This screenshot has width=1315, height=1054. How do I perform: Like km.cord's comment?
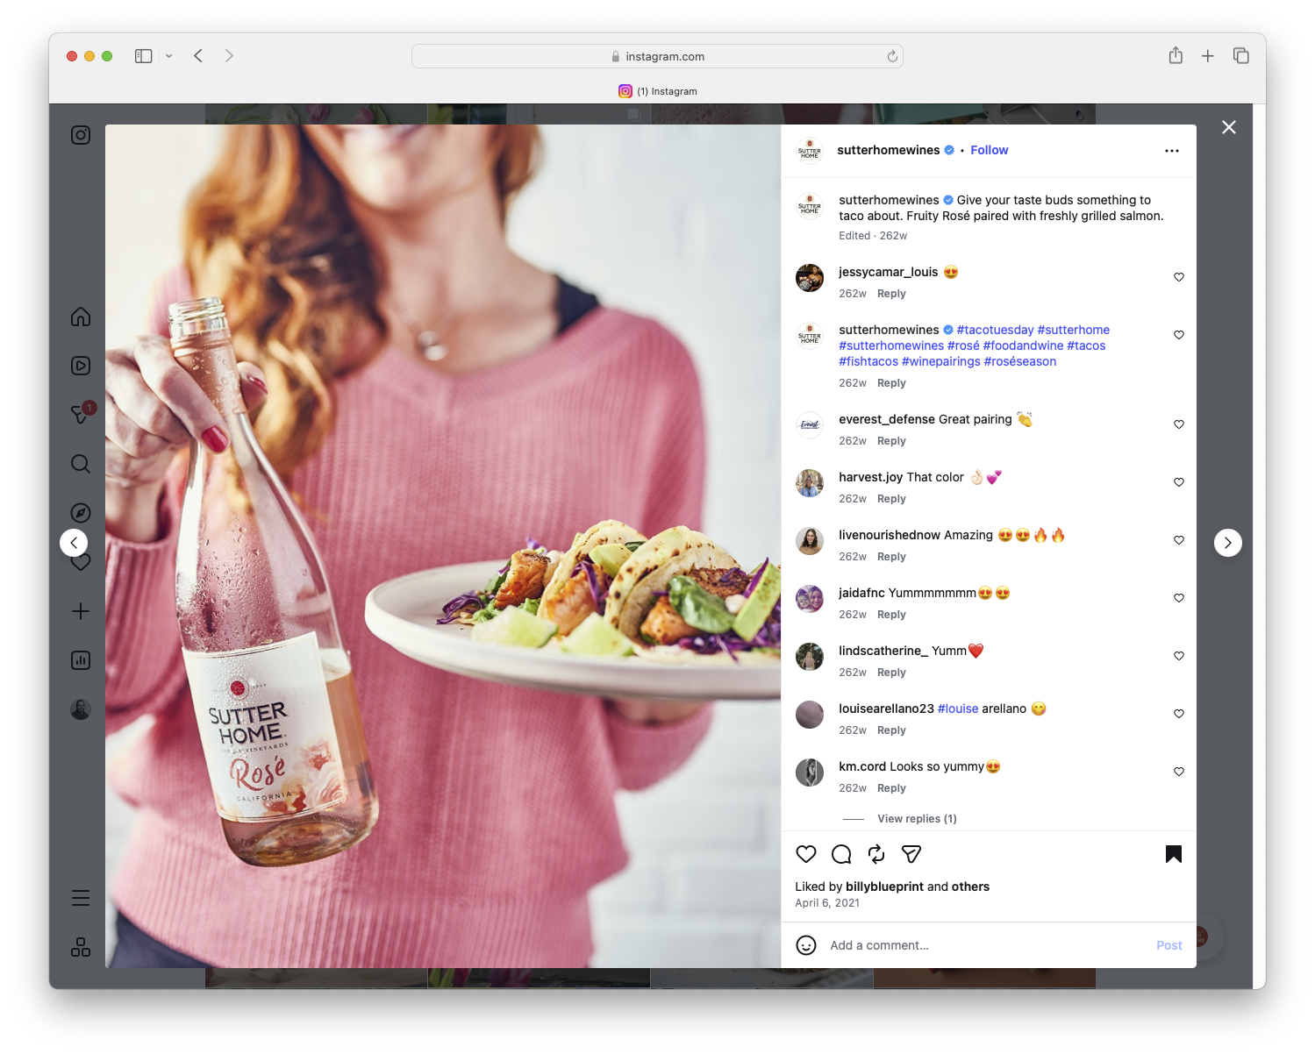(1179, 772)
